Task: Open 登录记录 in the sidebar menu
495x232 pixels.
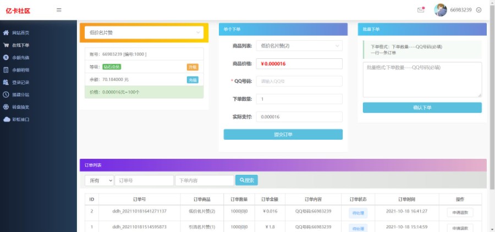Action: pos(20,82)
